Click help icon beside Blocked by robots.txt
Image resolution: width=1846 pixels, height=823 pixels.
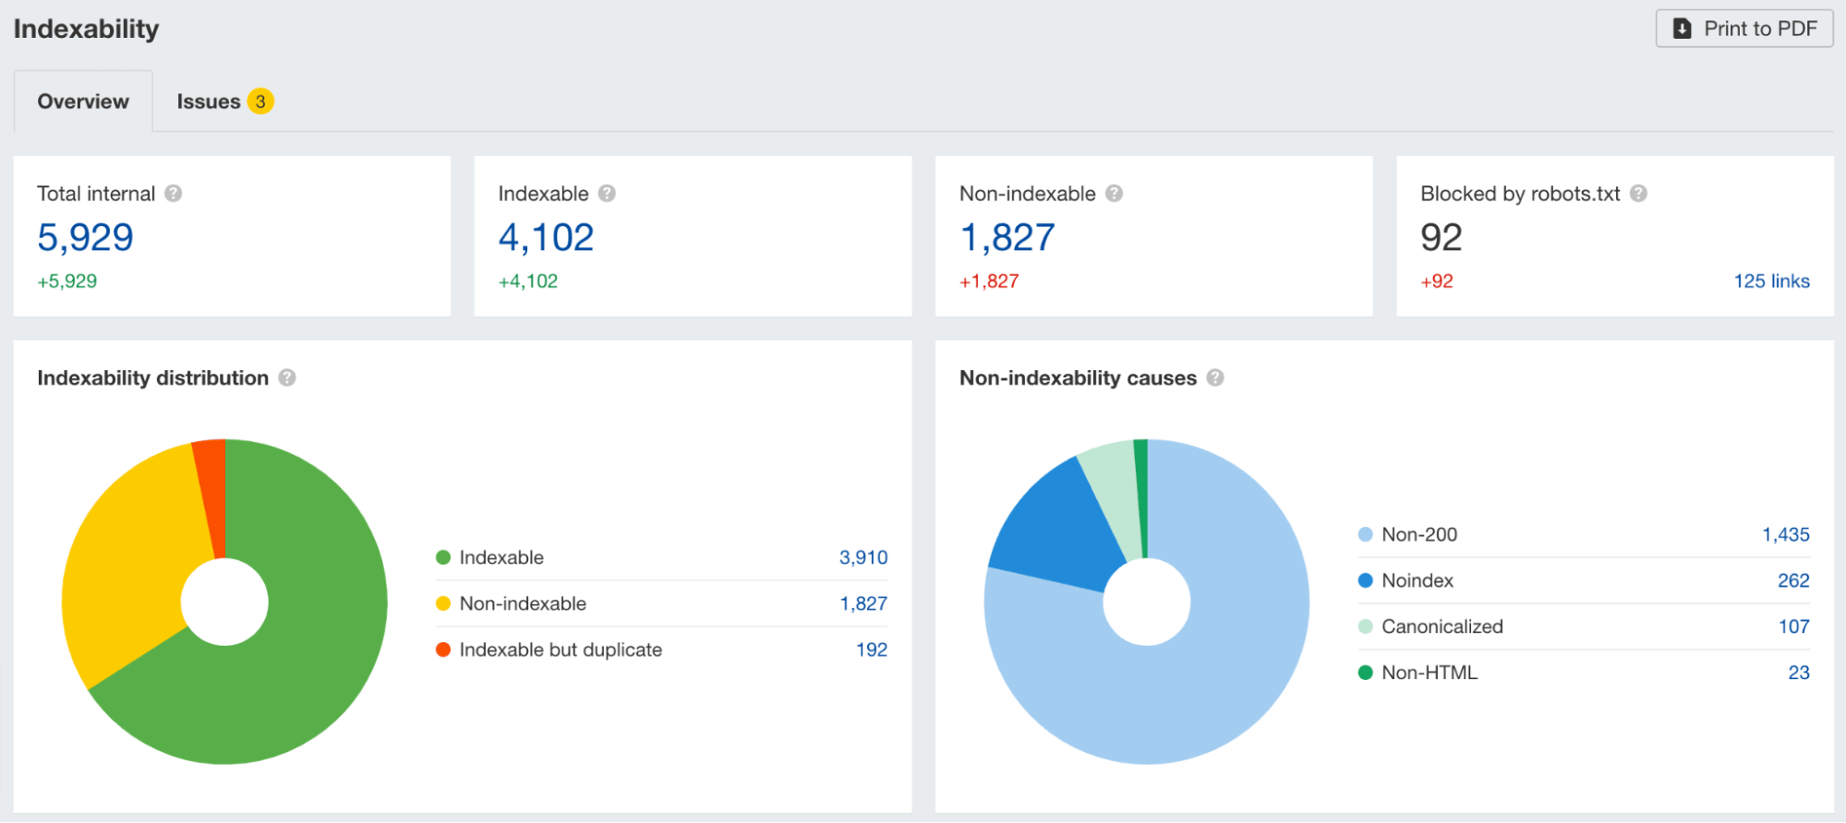pos(1638,194)
